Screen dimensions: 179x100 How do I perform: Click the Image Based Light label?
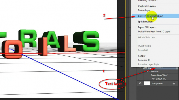(x=159, y=75)
